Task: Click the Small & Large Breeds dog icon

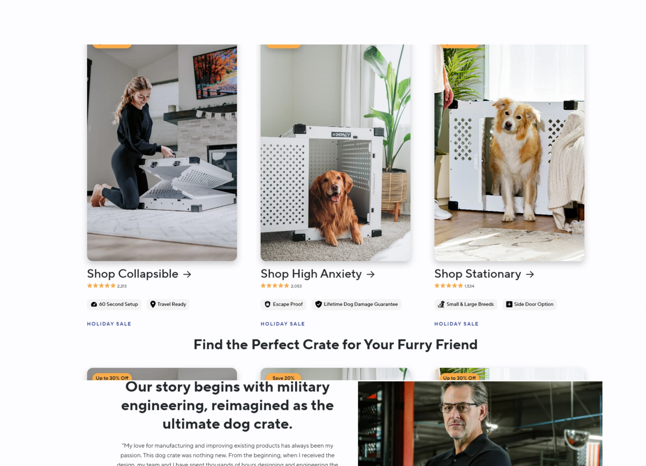Action: [441, 304]
